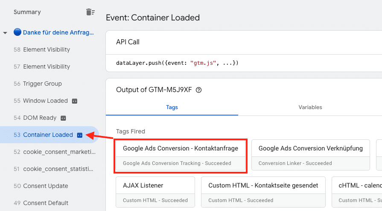Switch to the Variables tab
The height and width of the screenshot is (211, 382).
coord(310,107)
